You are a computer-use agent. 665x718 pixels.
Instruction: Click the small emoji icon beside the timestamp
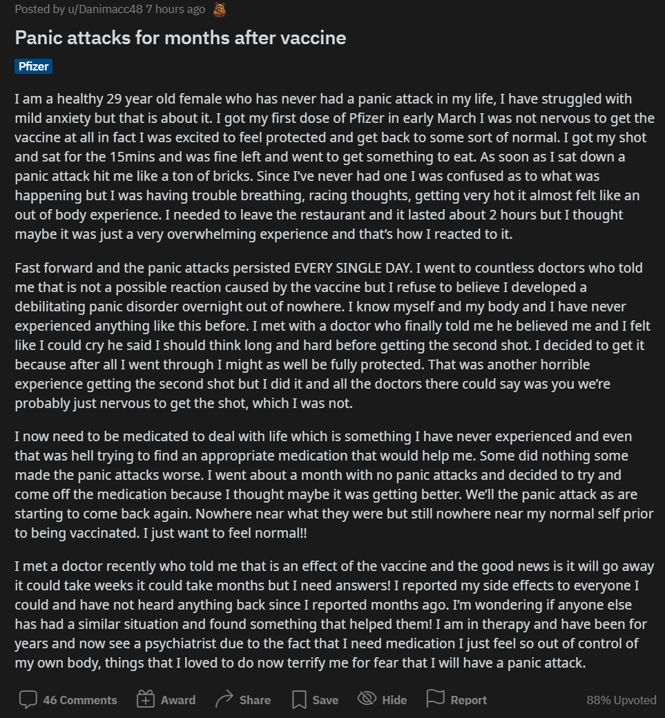220,10
